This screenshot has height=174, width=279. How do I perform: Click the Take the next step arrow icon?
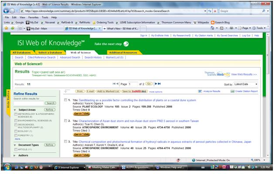[x=126, y=44]
